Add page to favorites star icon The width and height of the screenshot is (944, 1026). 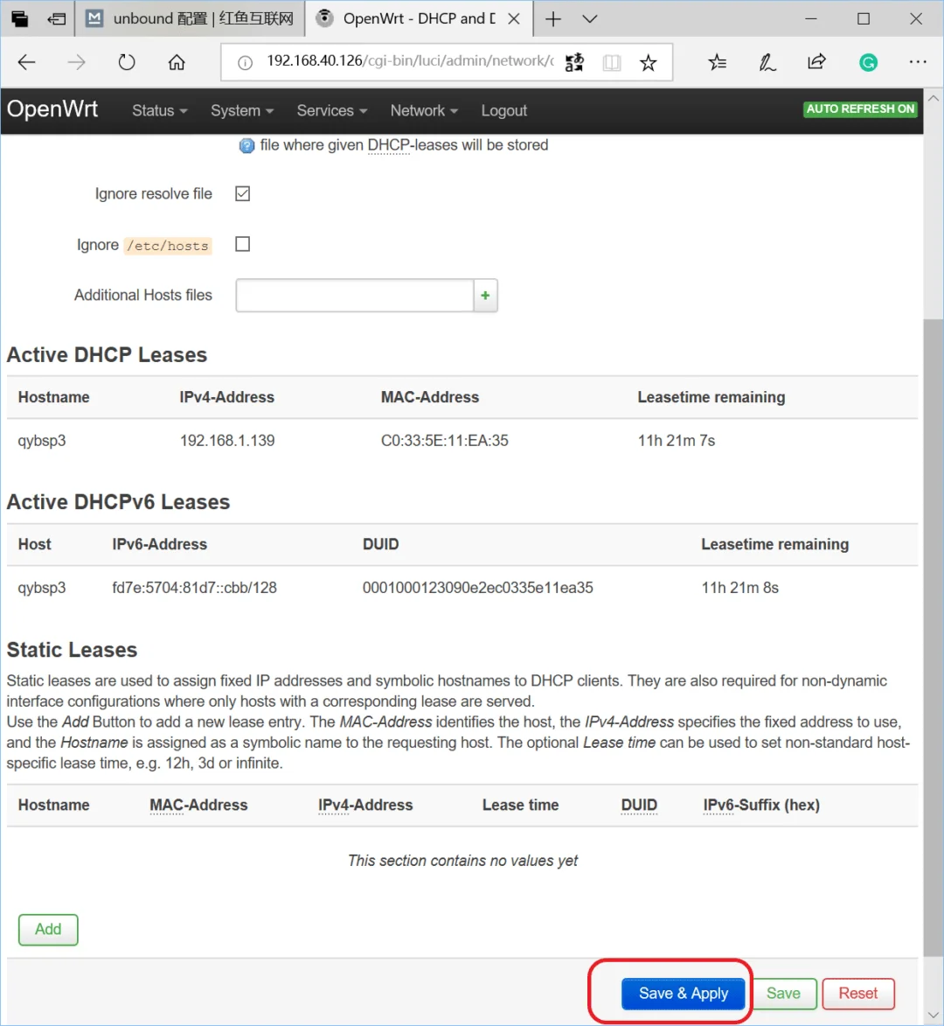(x=648, y=62)
